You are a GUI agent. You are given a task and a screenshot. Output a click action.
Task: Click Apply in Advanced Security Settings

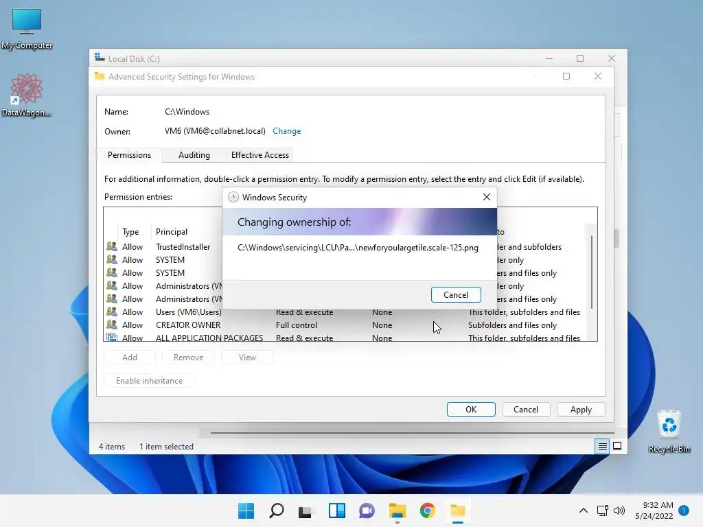tap(581, 410)
